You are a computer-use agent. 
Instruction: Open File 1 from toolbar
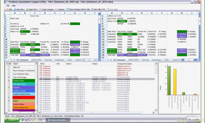[19, 9]
